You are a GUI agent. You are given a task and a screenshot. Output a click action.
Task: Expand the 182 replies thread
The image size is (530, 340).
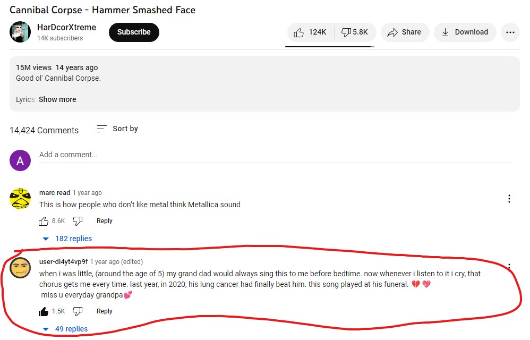pyautogui.click(x=67, y=239)
